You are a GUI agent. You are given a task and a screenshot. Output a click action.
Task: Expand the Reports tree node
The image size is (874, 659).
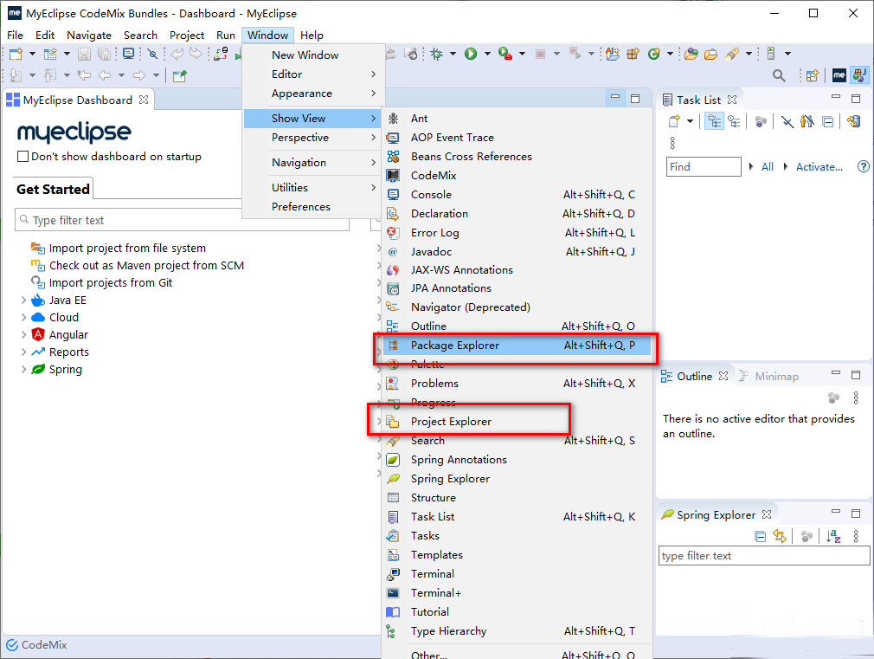pos(23,352)
